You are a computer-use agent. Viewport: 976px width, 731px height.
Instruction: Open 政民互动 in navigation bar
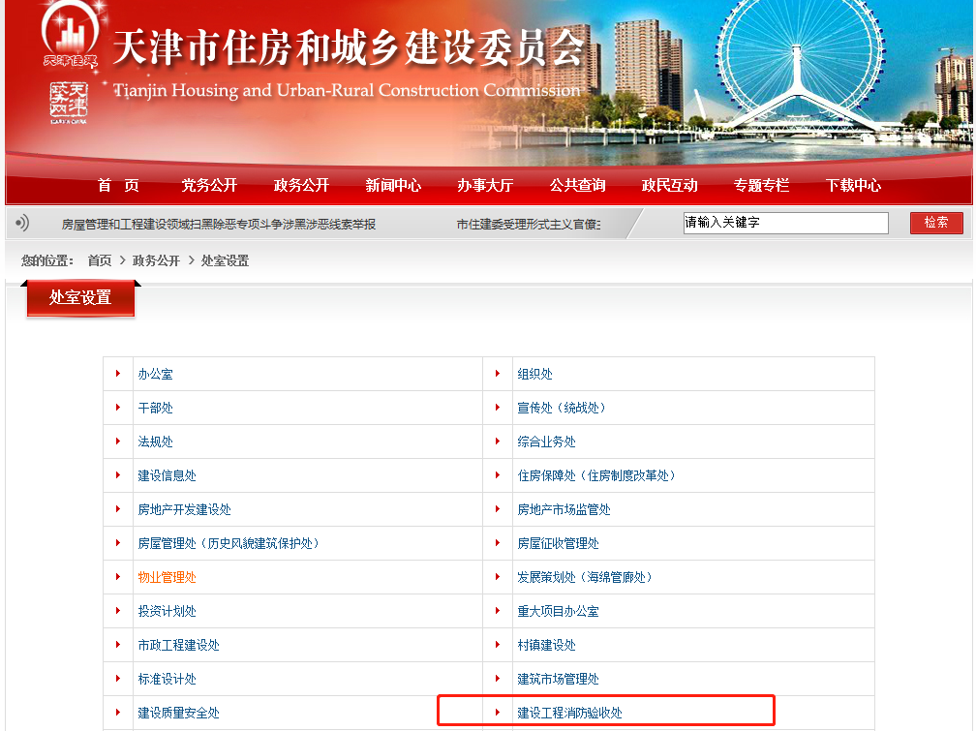(670, 185)
